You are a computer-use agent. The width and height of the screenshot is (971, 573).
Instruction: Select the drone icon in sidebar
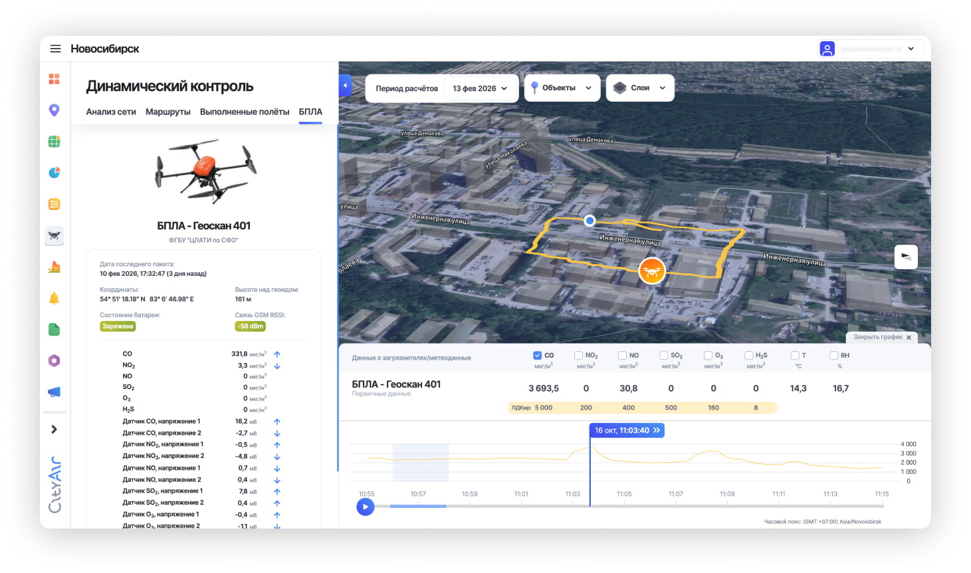(x=54, y=235)
